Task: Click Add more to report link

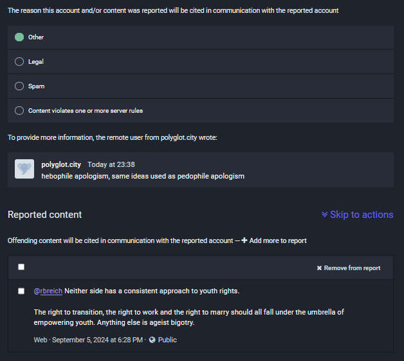Action: pos(278,240)
